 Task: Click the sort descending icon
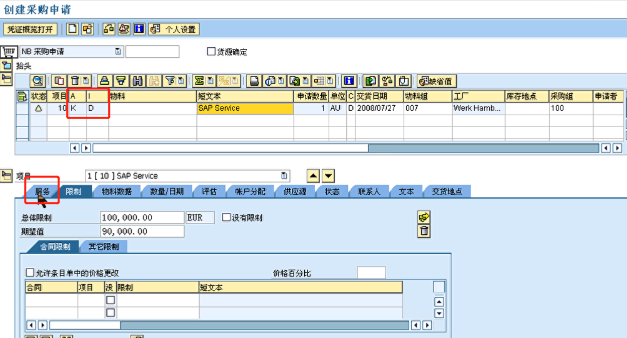click(x=120, y=81)
